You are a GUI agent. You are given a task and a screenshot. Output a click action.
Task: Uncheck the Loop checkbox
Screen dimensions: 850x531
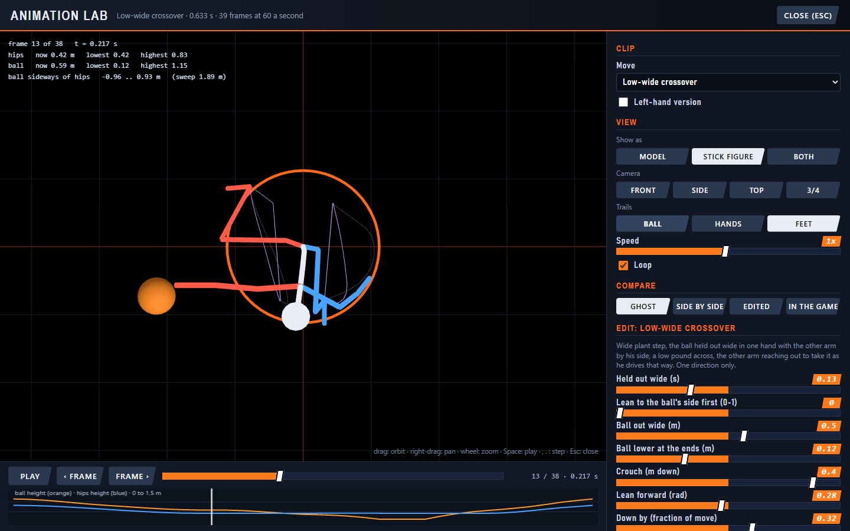click(623, 265)
